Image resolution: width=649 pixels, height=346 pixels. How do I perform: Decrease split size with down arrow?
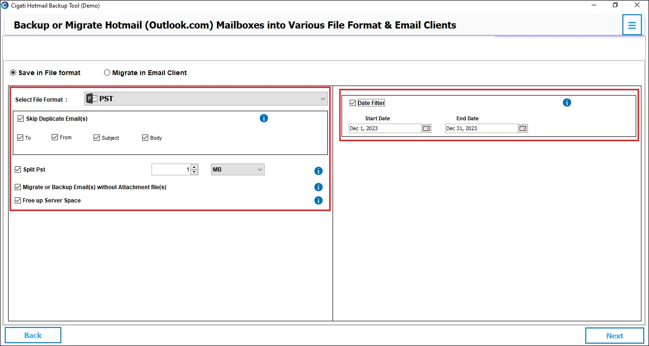click(194, 172)
